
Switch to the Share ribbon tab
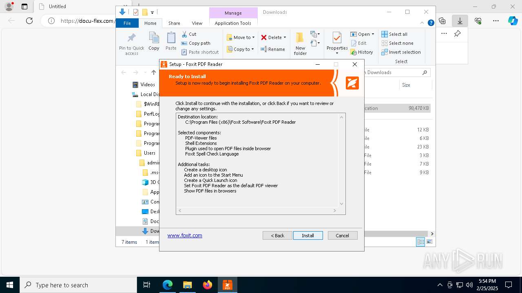tap(174, 23)
